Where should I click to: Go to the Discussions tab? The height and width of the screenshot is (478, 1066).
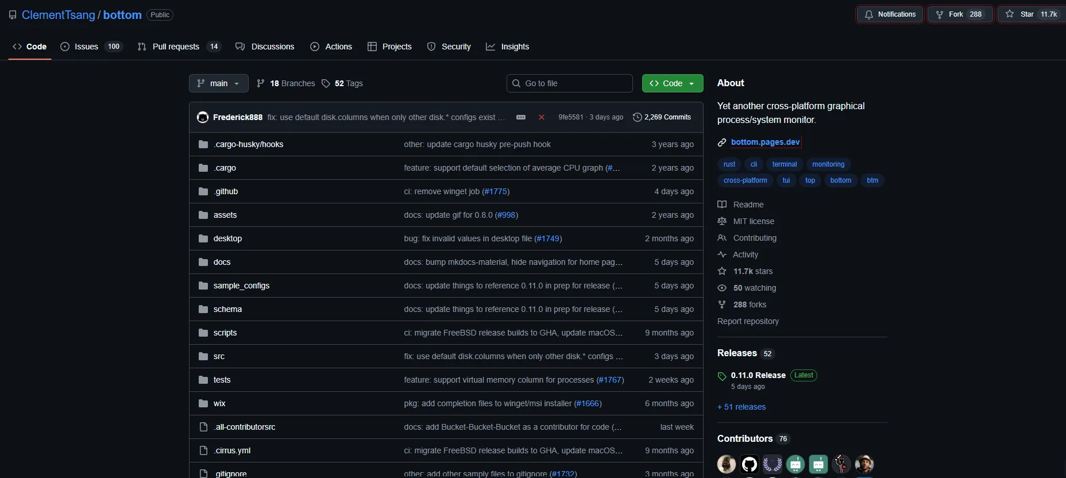pos(265,47)
